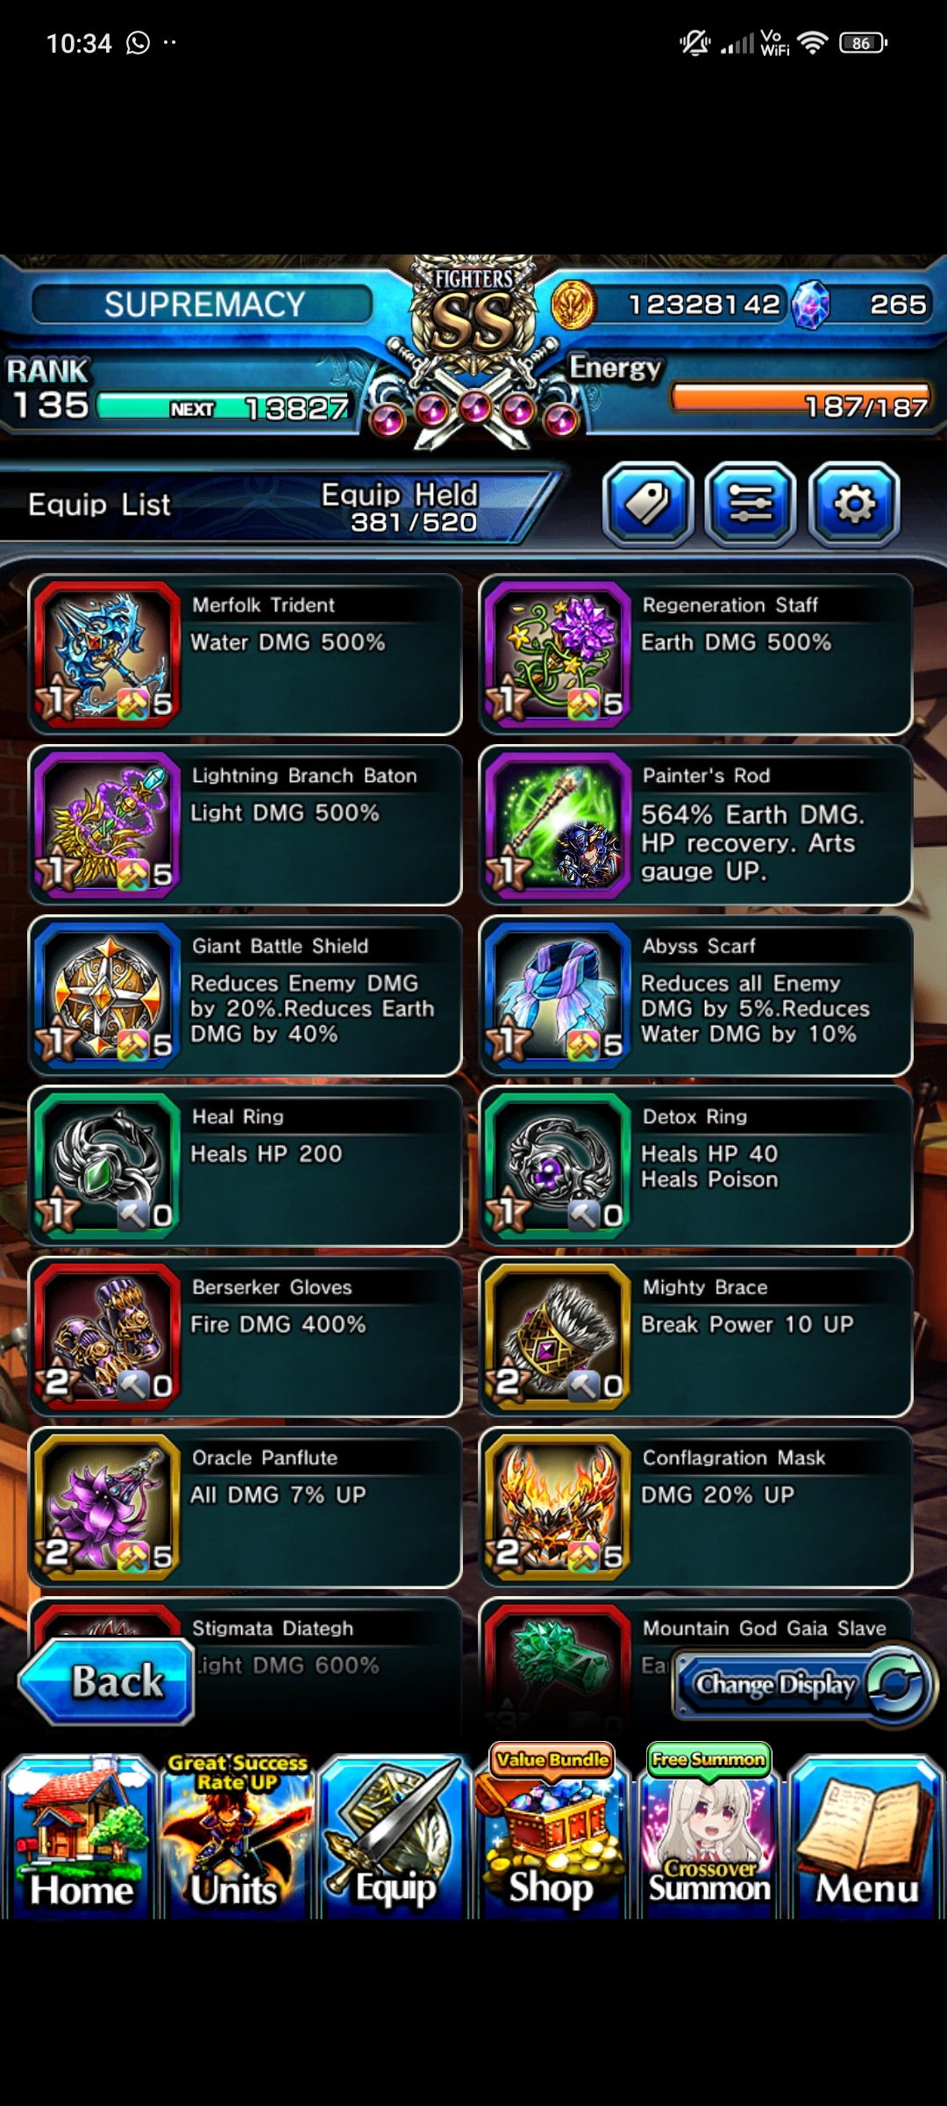Viewport: 947px width, 2106px height.
Task: Select the Merfolk Trident equip icon
Action: (106, 654)
